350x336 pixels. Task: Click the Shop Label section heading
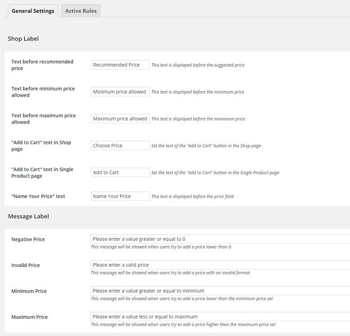coord(23,39)
